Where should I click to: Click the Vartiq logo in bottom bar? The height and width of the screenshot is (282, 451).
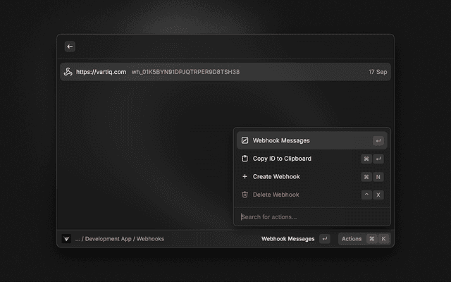66,239
